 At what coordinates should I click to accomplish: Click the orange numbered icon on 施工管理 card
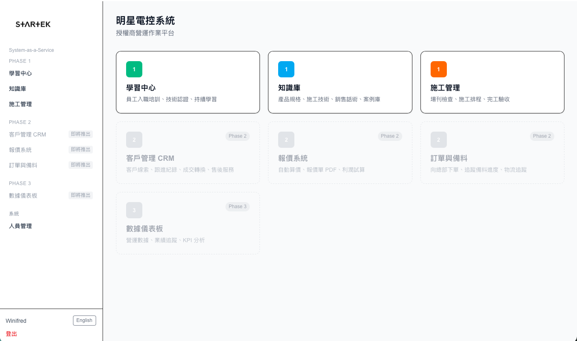438,69
